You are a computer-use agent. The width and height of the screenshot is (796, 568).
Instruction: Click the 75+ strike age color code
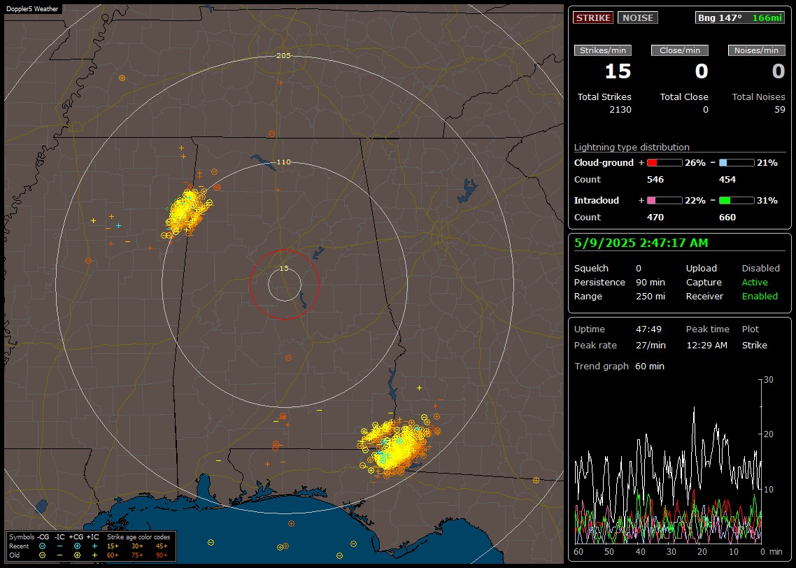click(138, 555)
